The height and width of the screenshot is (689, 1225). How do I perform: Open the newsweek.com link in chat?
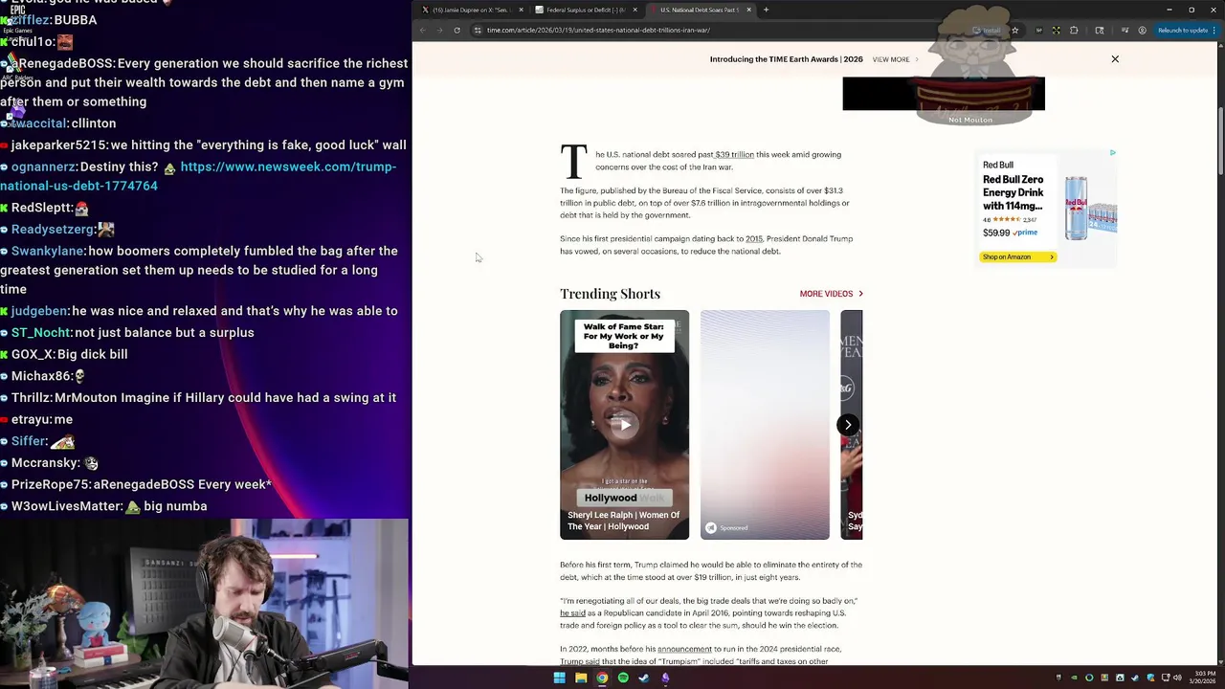(x=198, y=176)
